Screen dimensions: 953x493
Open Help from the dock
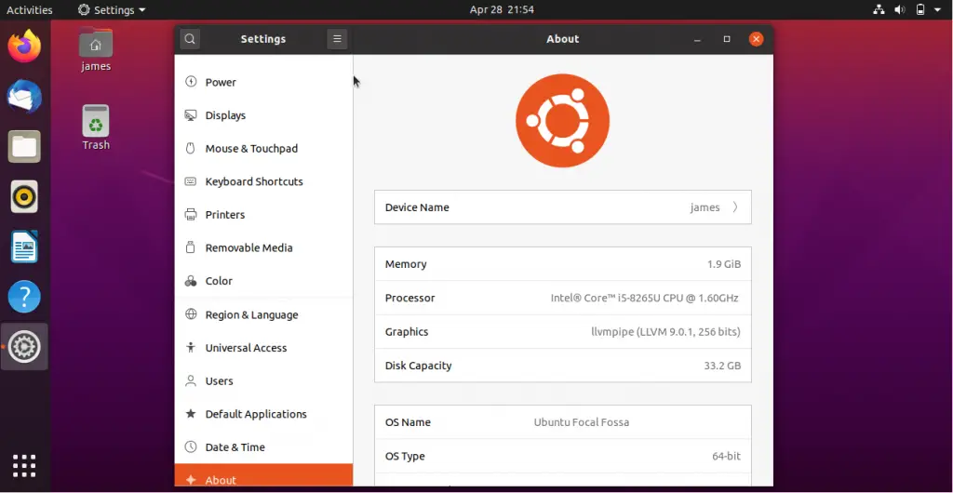click(x=24, y=297)
